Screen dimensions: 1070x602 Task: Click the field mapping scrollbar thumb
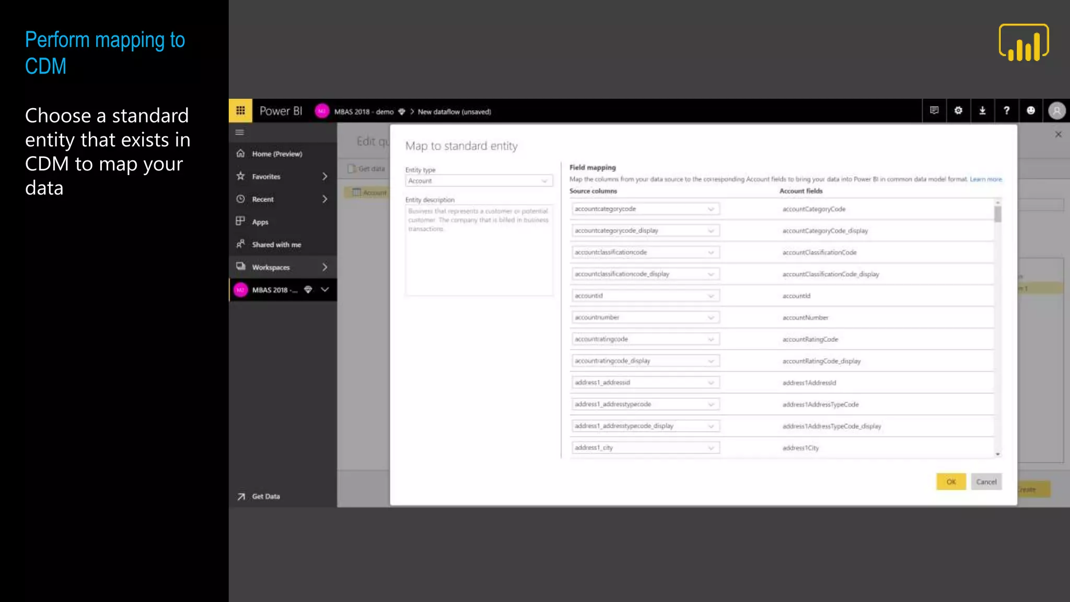coord(997,214)
